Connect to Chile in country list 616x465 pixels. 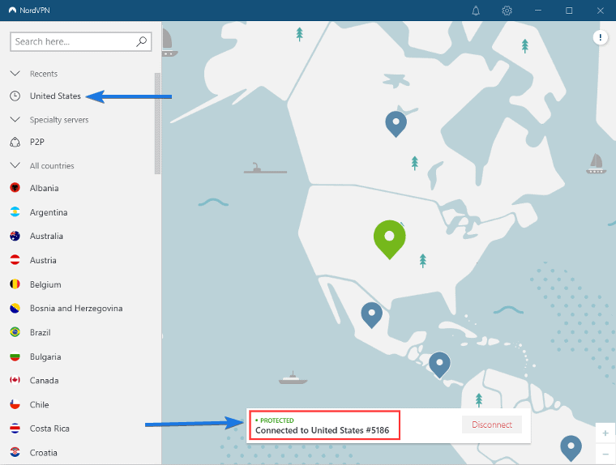pyautogui.click(x=39, y=404)
